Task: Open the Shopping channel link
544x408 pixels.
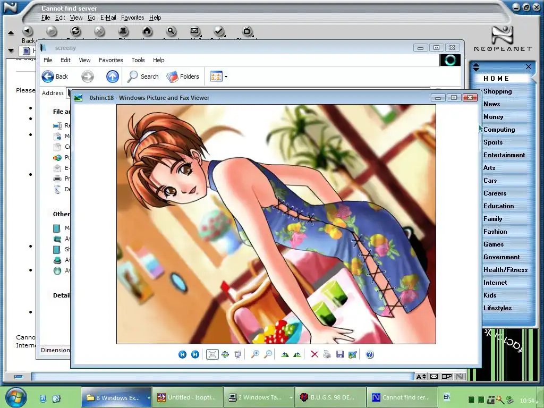Action: pyautogui.click(x=497, y=91)
